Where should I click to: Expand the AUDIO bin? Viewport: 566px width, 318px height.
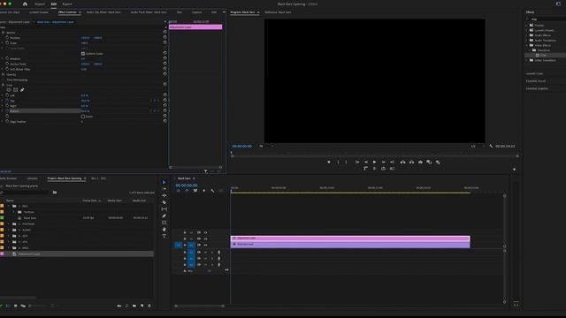pos(9,230)
